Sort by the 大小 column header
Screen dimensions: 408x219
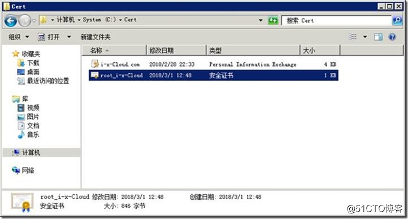(x=320, y=50)
